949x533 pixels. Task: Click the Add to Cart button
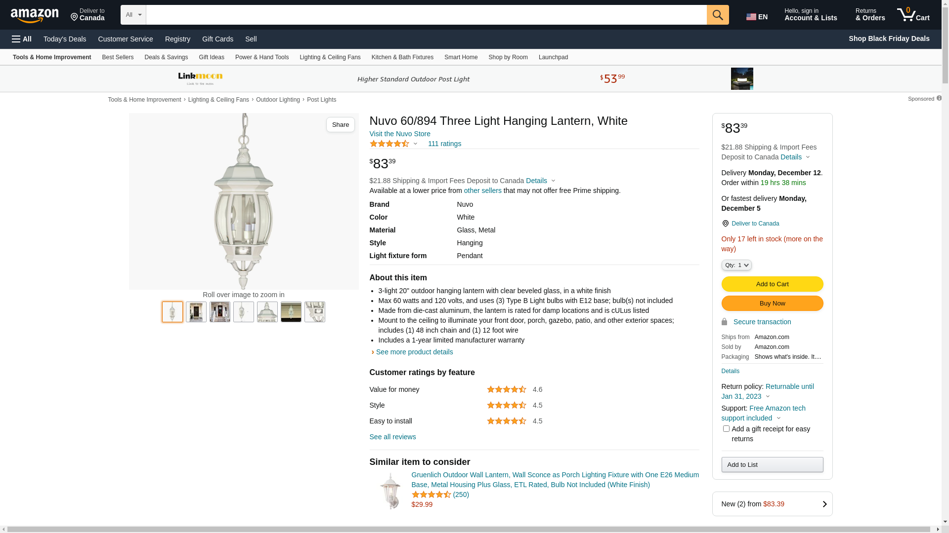[x=772, y=284]
